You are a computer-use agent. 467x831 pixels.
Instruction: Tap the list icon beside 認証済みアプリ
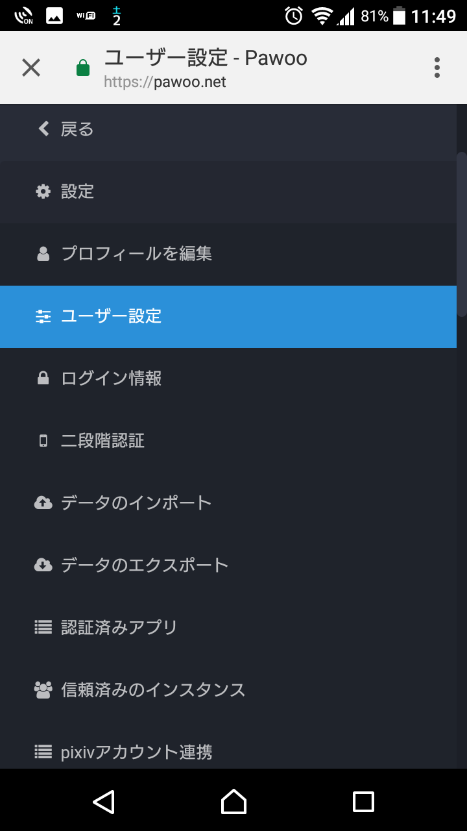coord(43,626)
